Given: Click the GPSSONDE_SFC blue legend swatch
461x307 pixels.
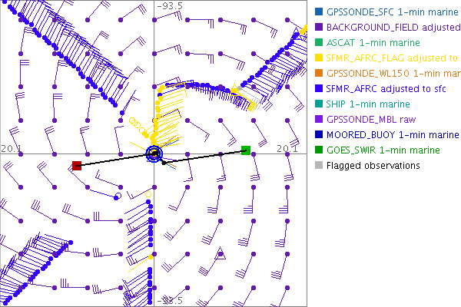Looking at the screenshot, I should point(318,12).
